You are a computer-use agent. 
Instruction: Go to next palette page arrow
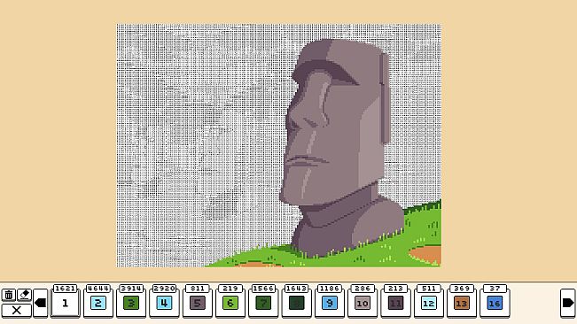click(568, 303)
